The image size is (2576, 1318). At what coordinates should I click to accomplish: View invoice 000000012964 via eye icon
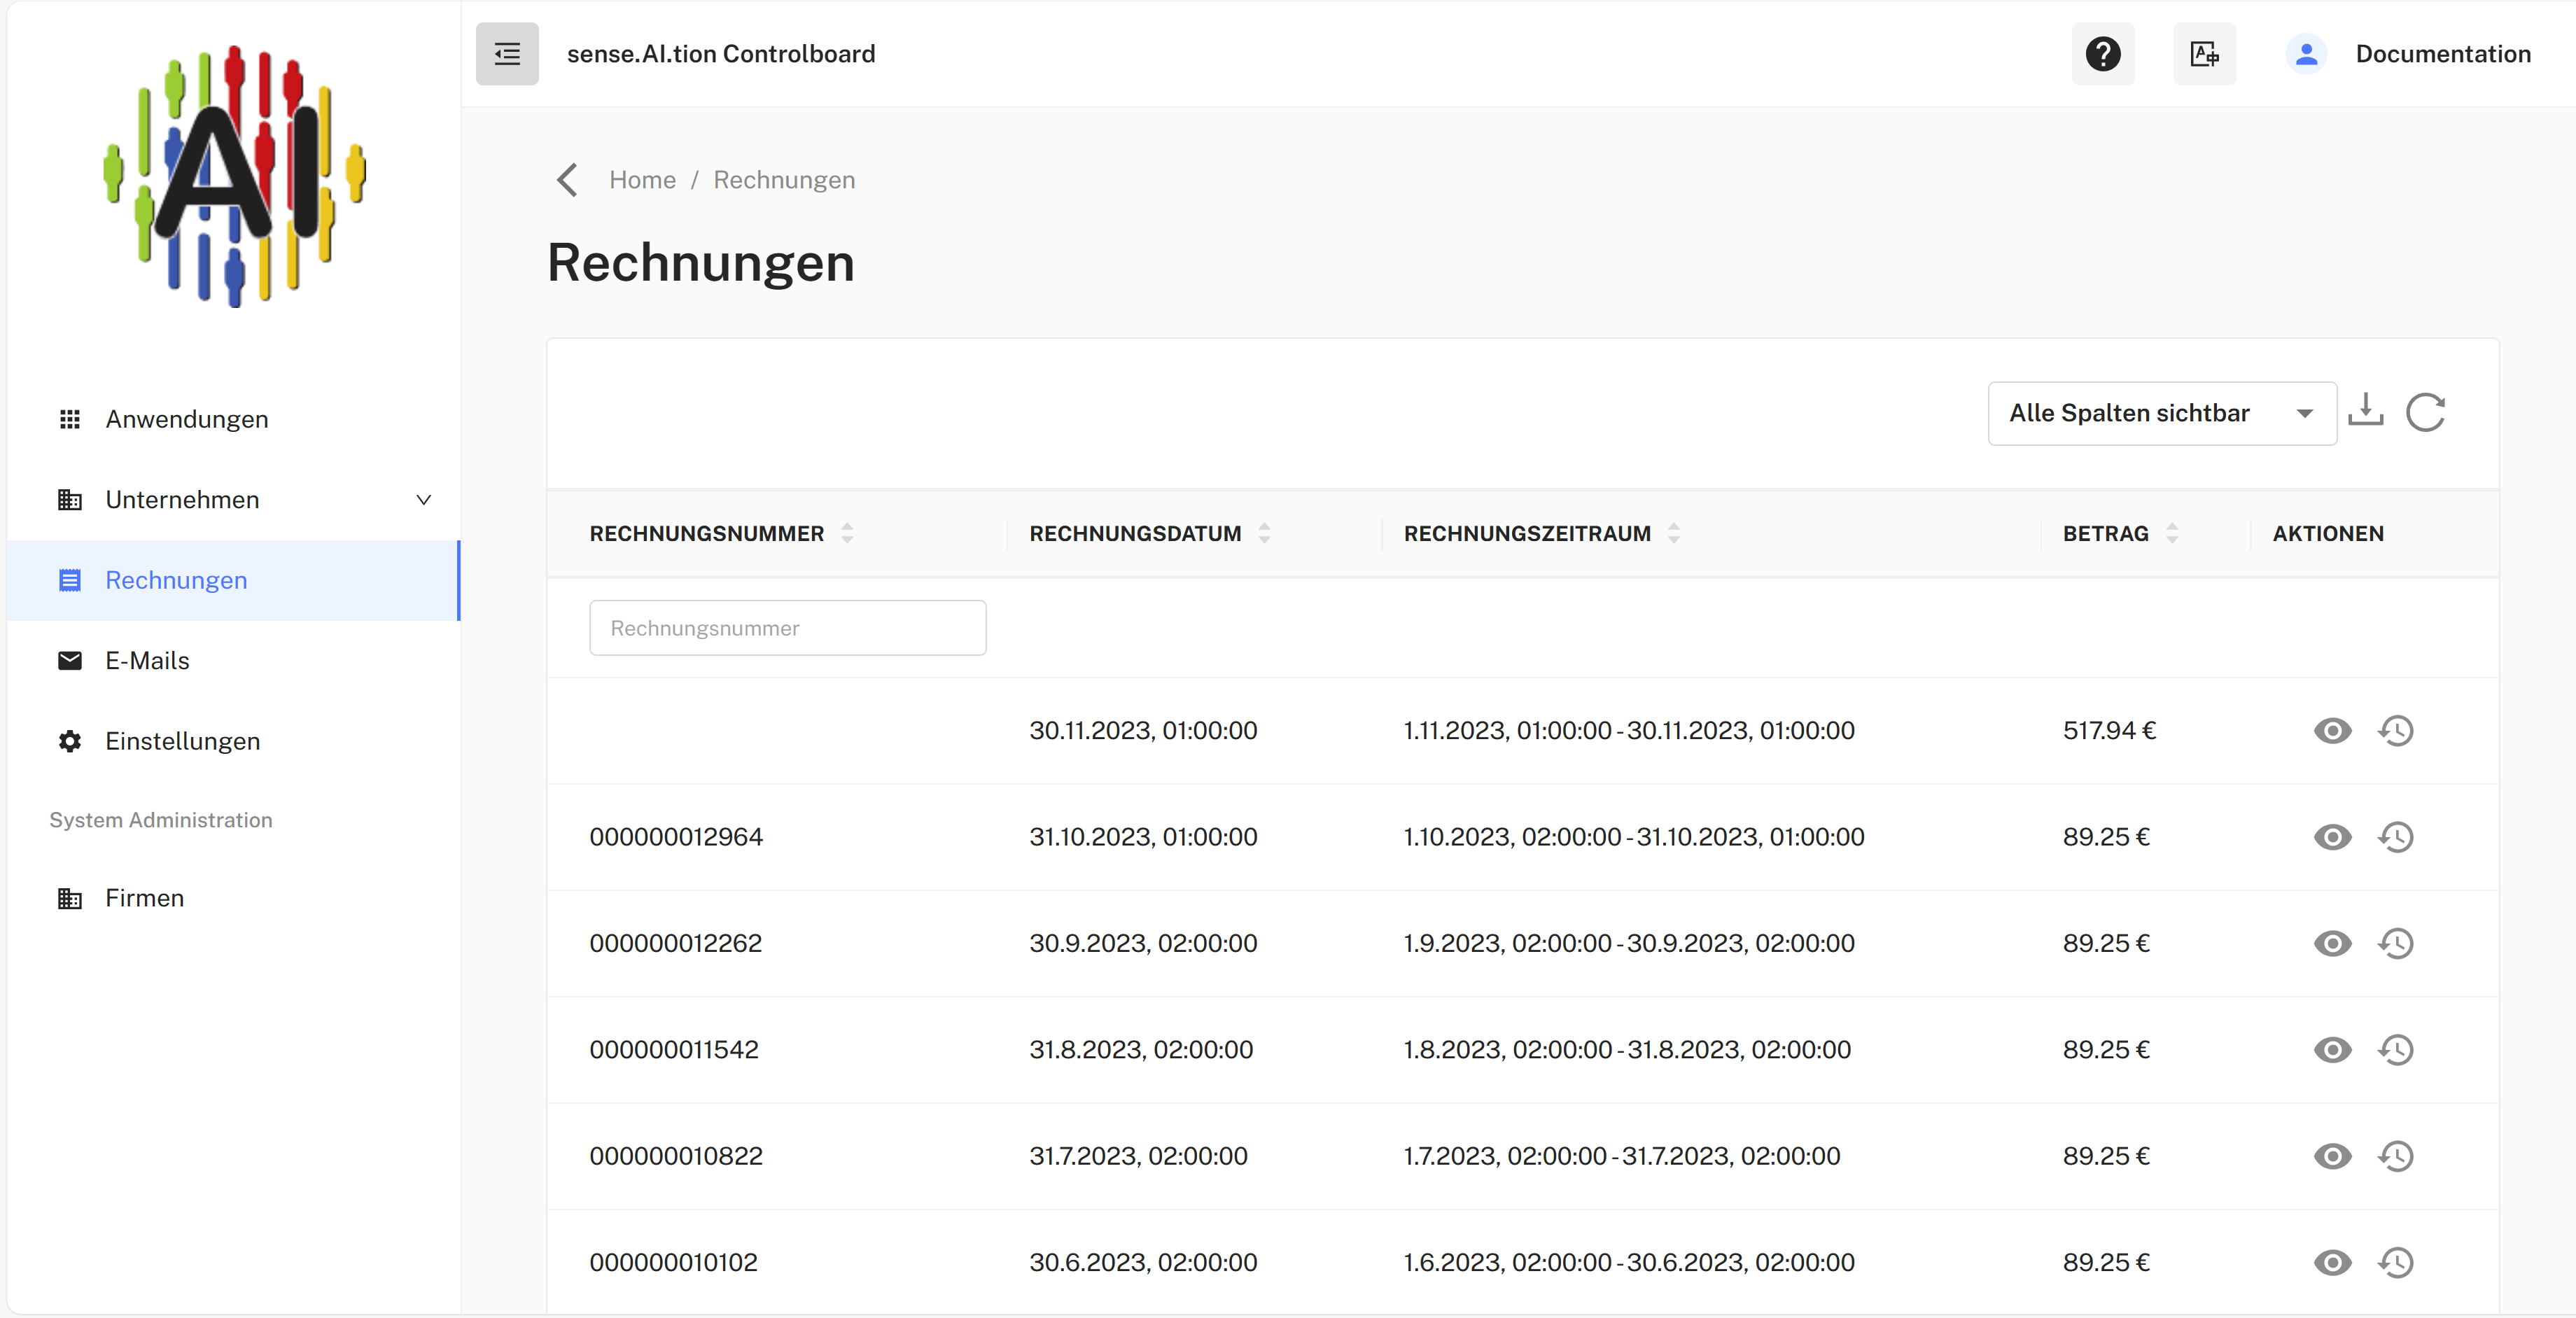tap(2332, 837)
